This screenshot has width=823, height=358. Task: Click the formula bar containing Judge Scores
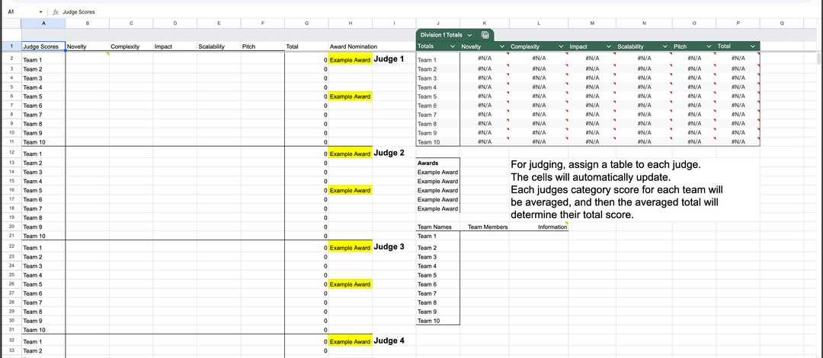point(441,11)
